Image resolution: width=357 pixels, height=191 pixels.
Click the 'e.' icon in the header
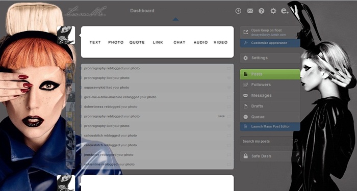tap(285, 11)
